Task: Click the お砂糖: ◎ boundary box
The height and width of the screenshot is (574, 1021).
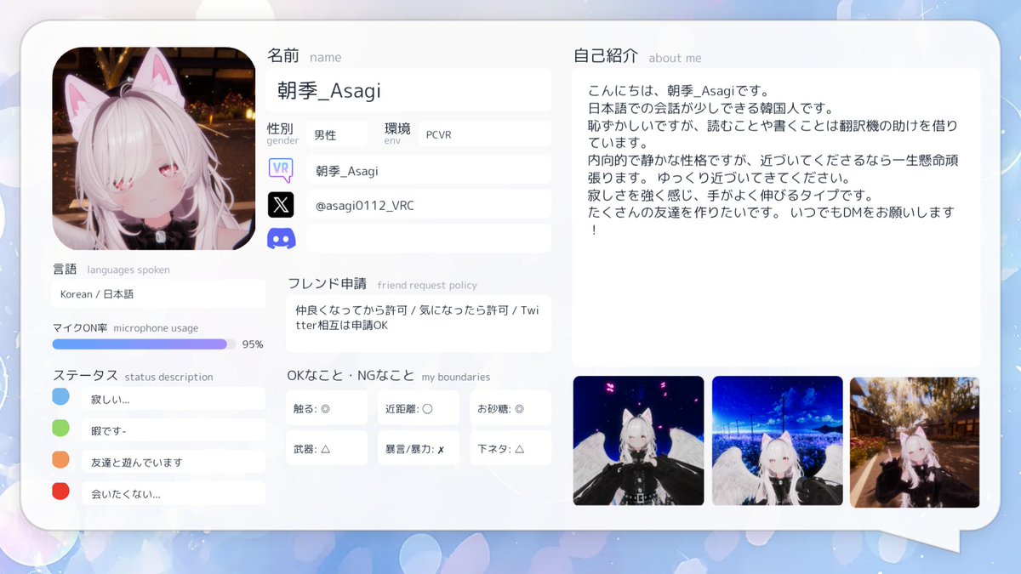Action: point(510,408)
